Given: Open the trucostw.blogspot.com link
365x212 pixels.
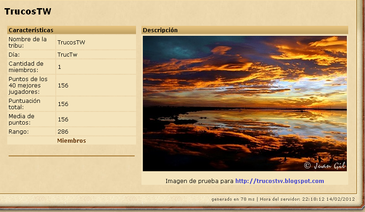Looking at the screenshot, I should coord(280,181).
